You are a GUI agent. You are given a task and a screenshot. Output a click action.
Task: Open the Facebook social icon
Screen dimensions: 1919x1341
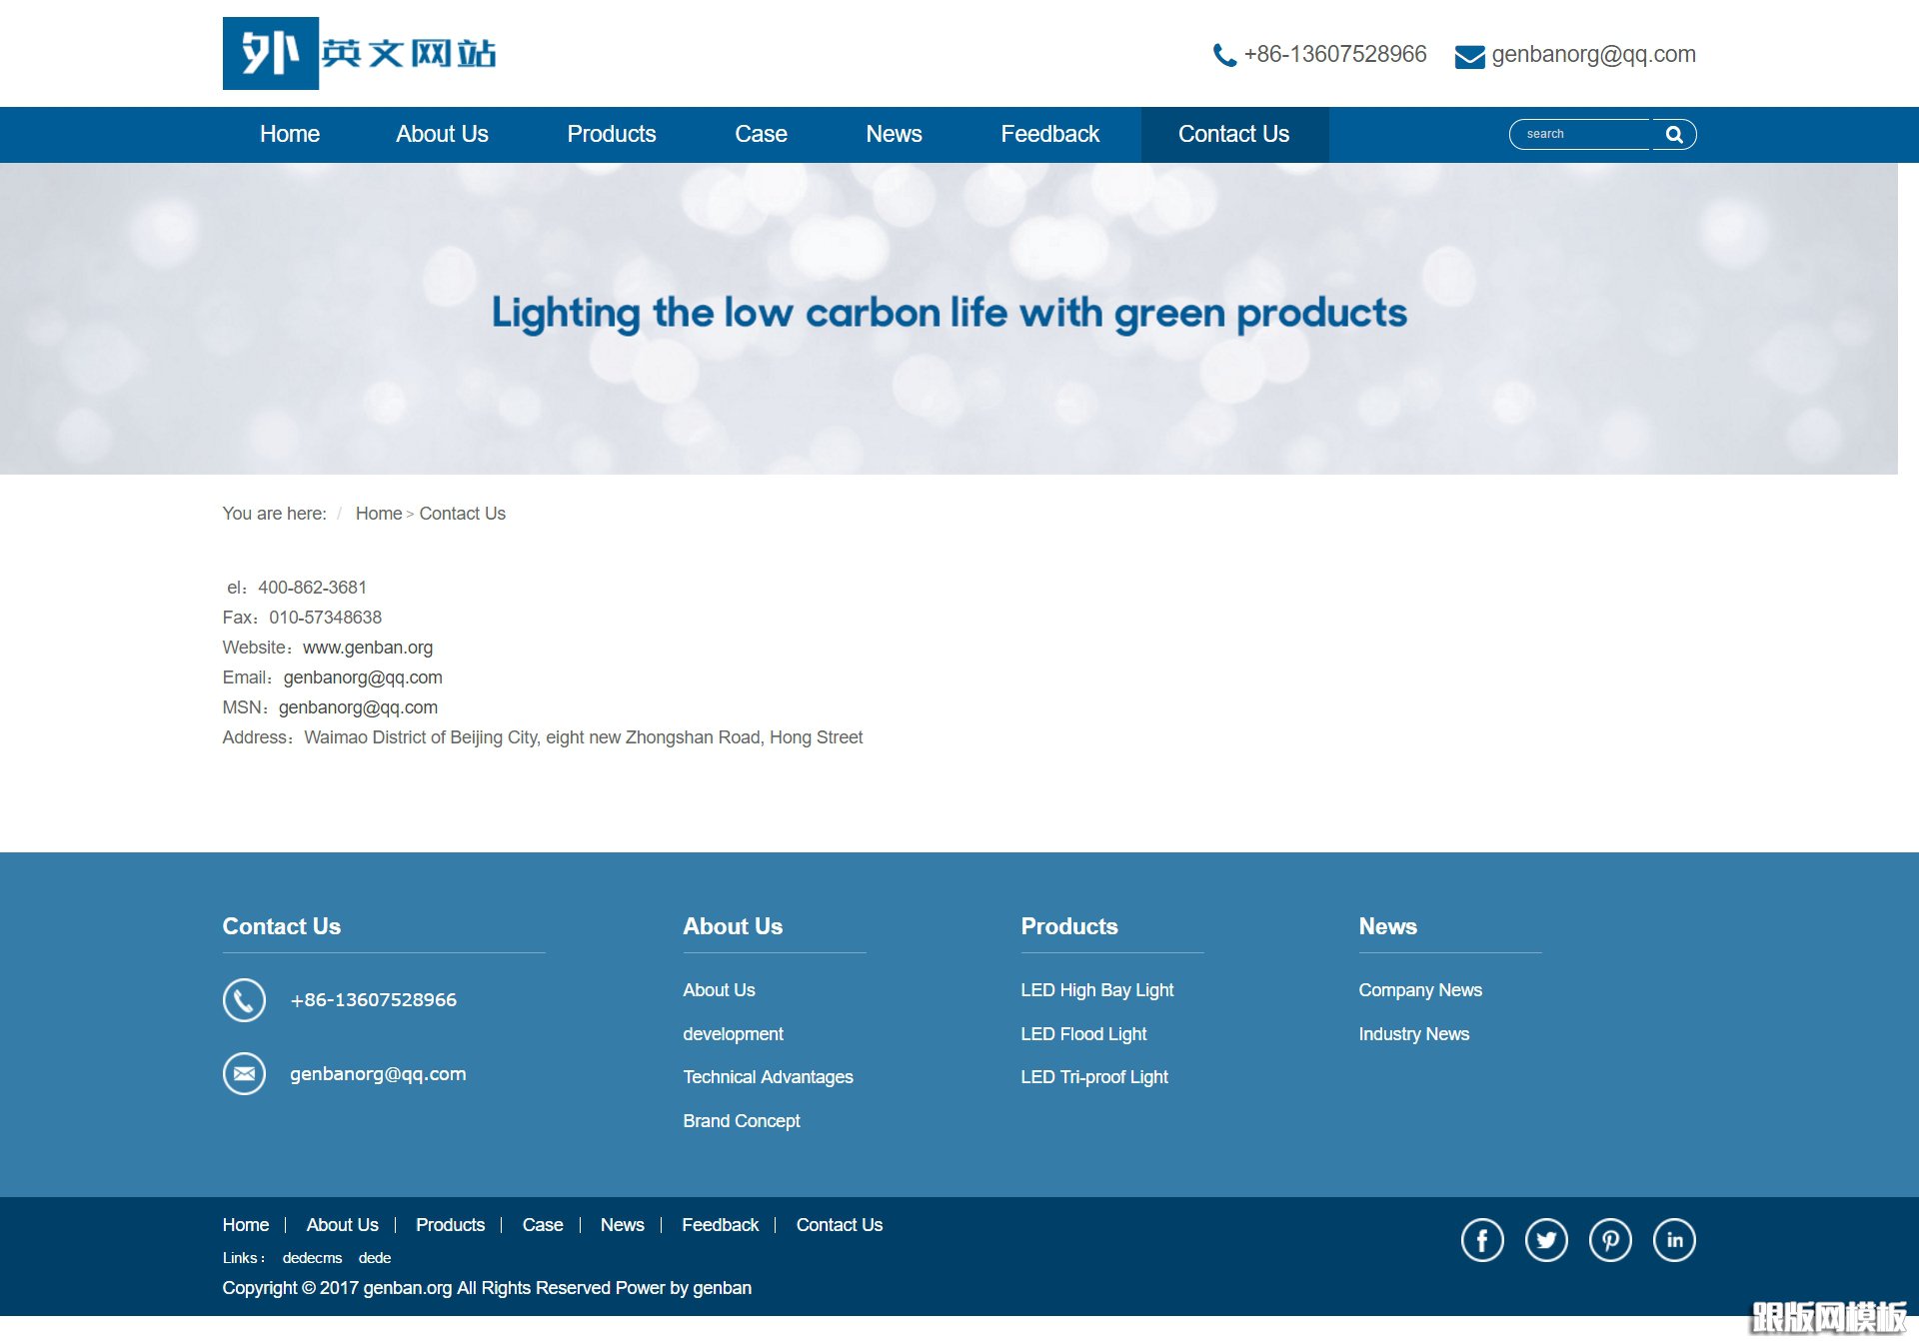(x=1482, y=1240)
